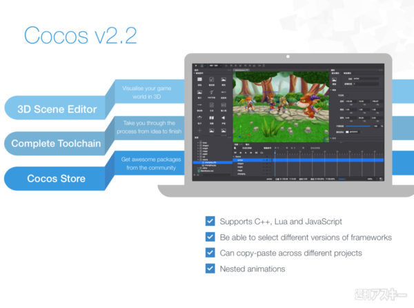This screenshot has height=308, width=414.
Task: Jump to last frame in timeline
Action: (x=257, y=153)
